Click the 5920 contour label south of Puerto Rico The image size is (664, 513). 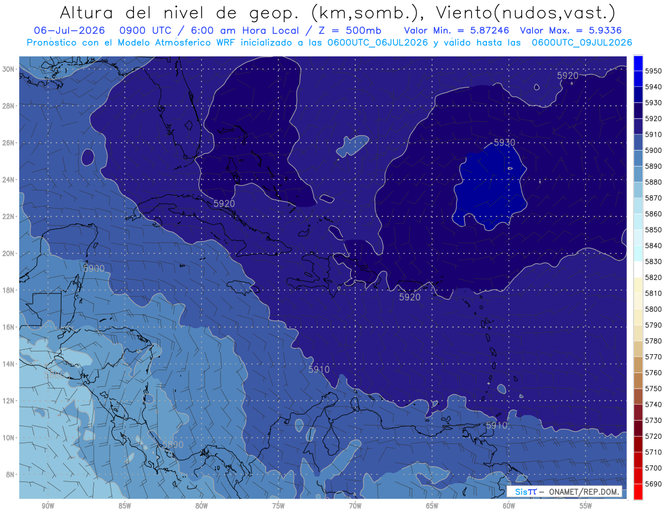pos(409,297)
